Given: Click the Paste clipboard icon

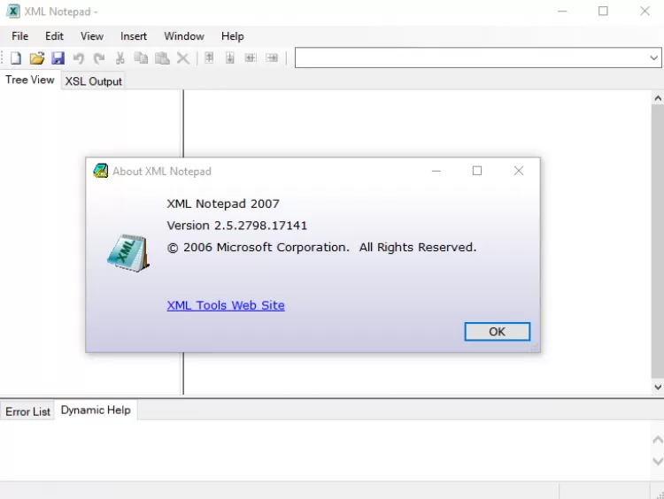Looking at the screenshot, I should click(162, 58).
